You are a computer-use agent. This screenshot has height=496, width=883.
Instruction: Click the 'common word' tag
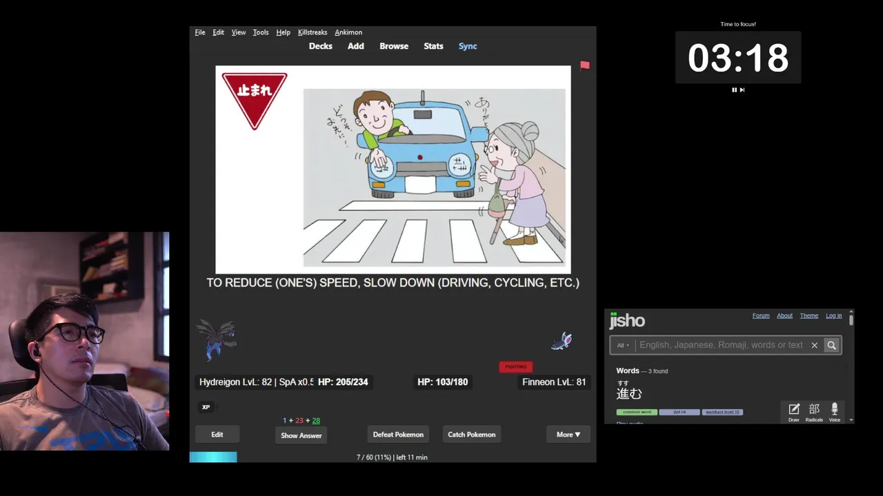click(637, 412)
